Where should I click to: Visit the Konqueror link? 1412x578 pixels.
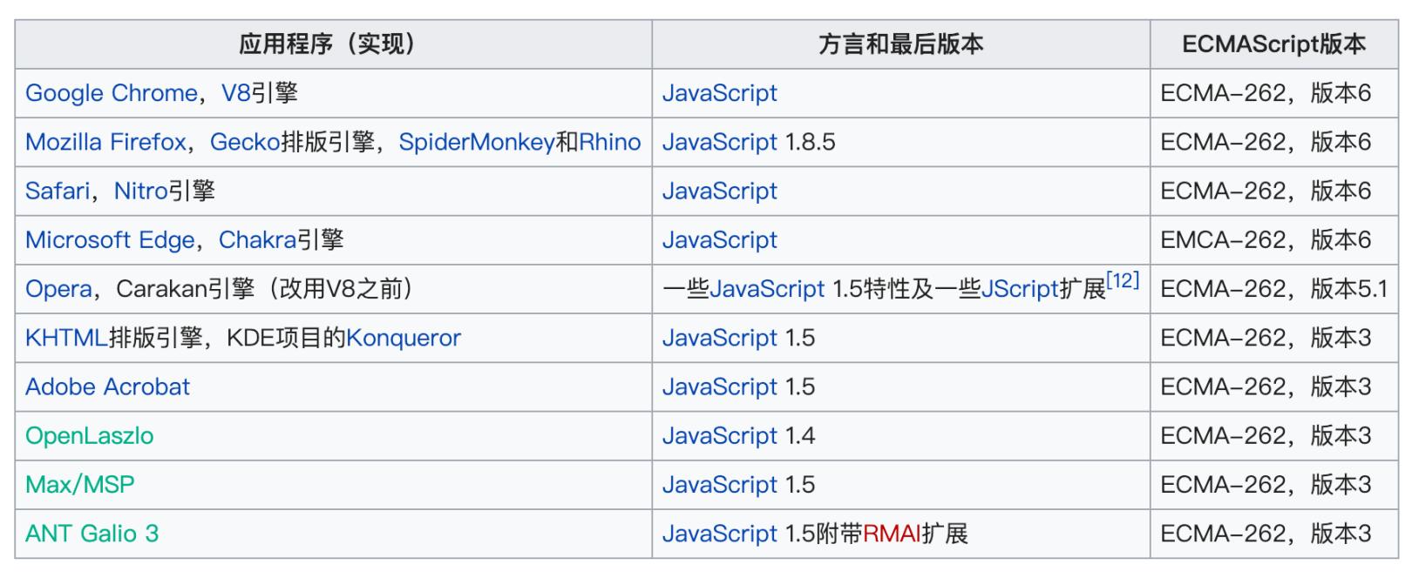404,337
